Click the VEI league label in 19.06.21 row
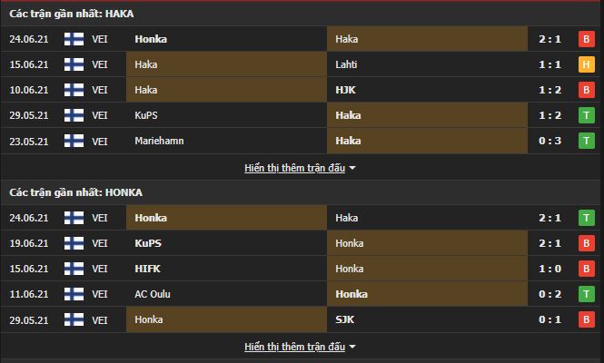 [x=100, y=244]
